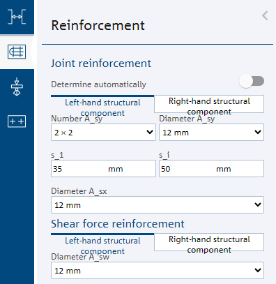The height and width of the screenshot is (284, 276).
Task: Open the joint geometry sidebar icon
Action: 17,17
